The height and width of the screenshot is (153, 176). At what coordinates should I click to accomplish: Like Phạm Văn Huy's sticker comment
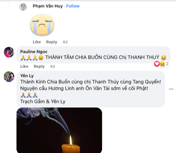pos(37,42)
